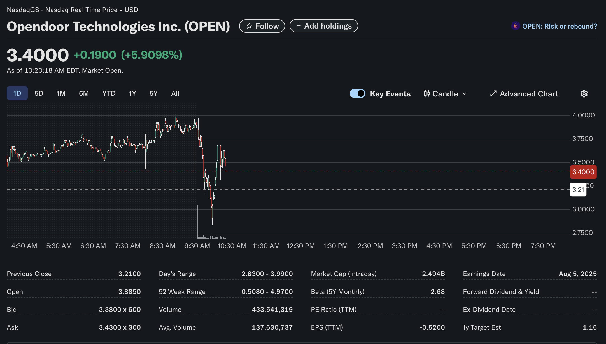The height and width of the screenshot is (344, 606).
Task: Click the Day's Range value 2.8300 - 3.9900
Action: (267, 274)
